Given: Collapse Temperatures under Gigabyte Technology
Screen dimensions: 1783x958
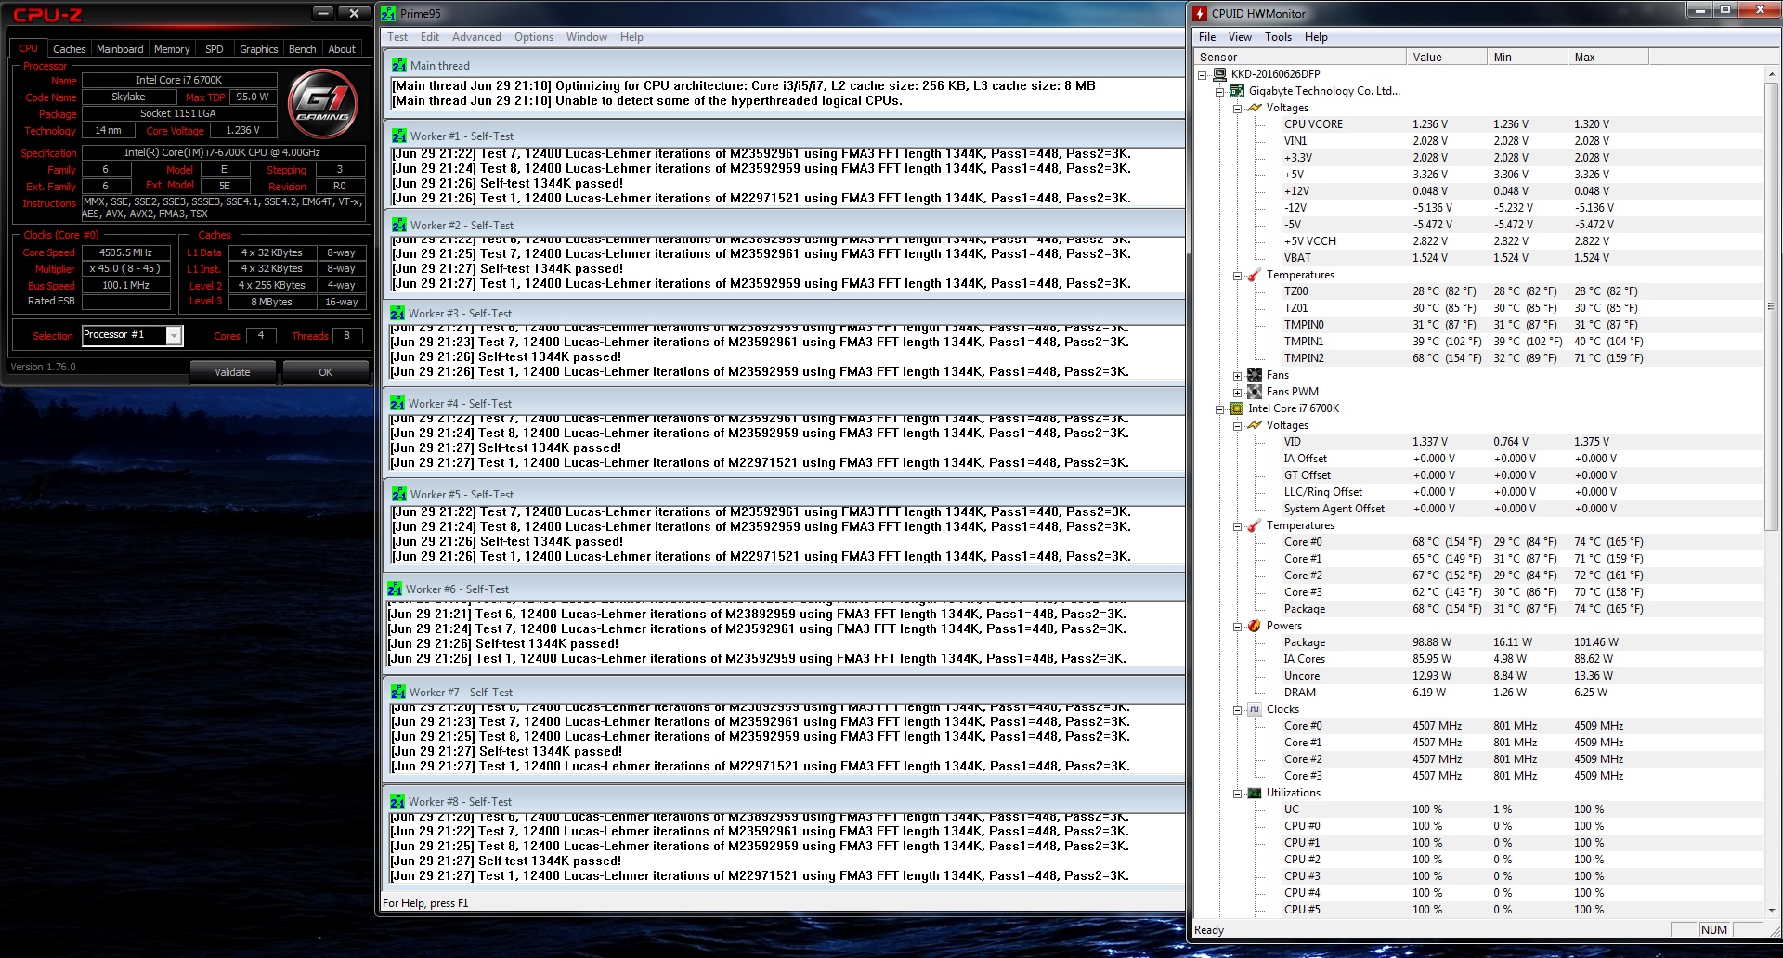Looking at the screenshot, I should click(x=1237, y=276).
